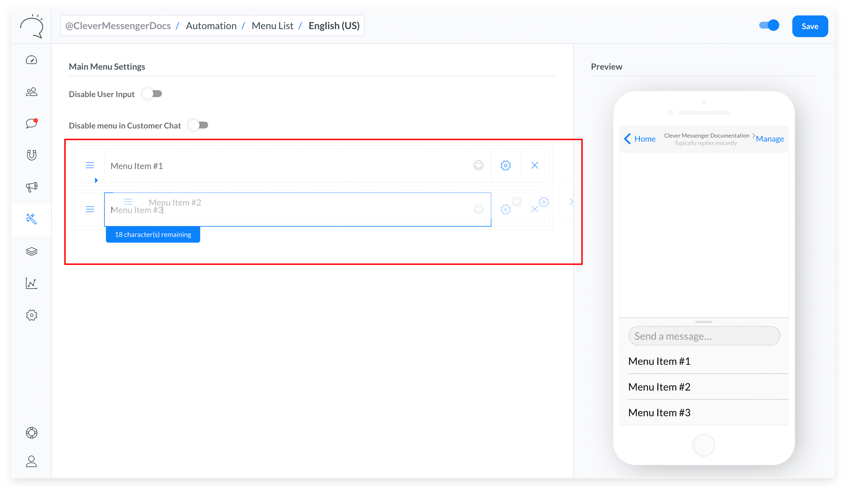
Task: Click the chevron next to Clever Messenger Documentation
Action: click(x=753, y=135)
